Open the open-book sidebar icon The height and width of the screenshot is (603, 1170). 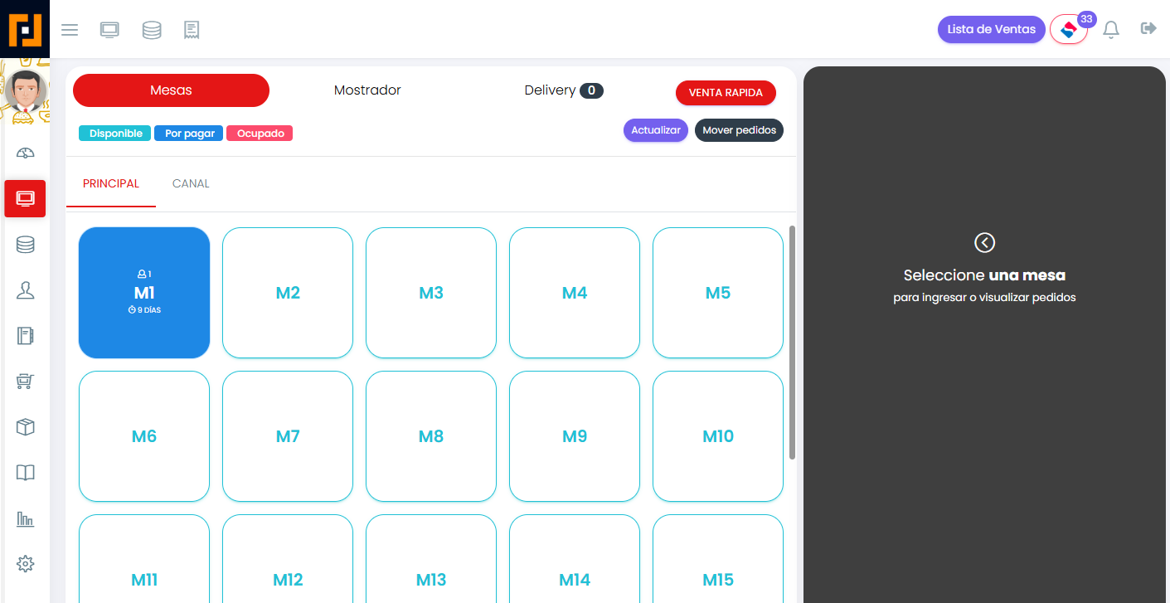tap(25, 473)
